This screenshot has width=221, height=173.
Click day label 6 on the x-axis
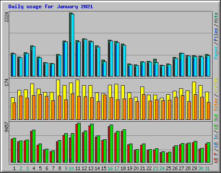coord(47,168)
